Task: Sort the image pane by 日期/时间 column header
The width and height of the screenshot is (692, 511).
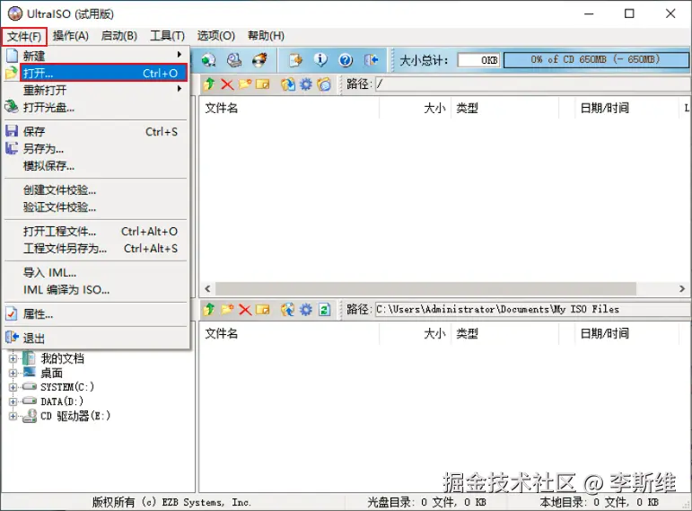Action: [626, 108]
